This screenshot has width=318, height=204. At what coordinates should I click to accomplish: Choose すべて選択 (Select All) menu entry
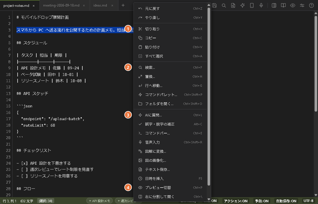coord(170,56)
